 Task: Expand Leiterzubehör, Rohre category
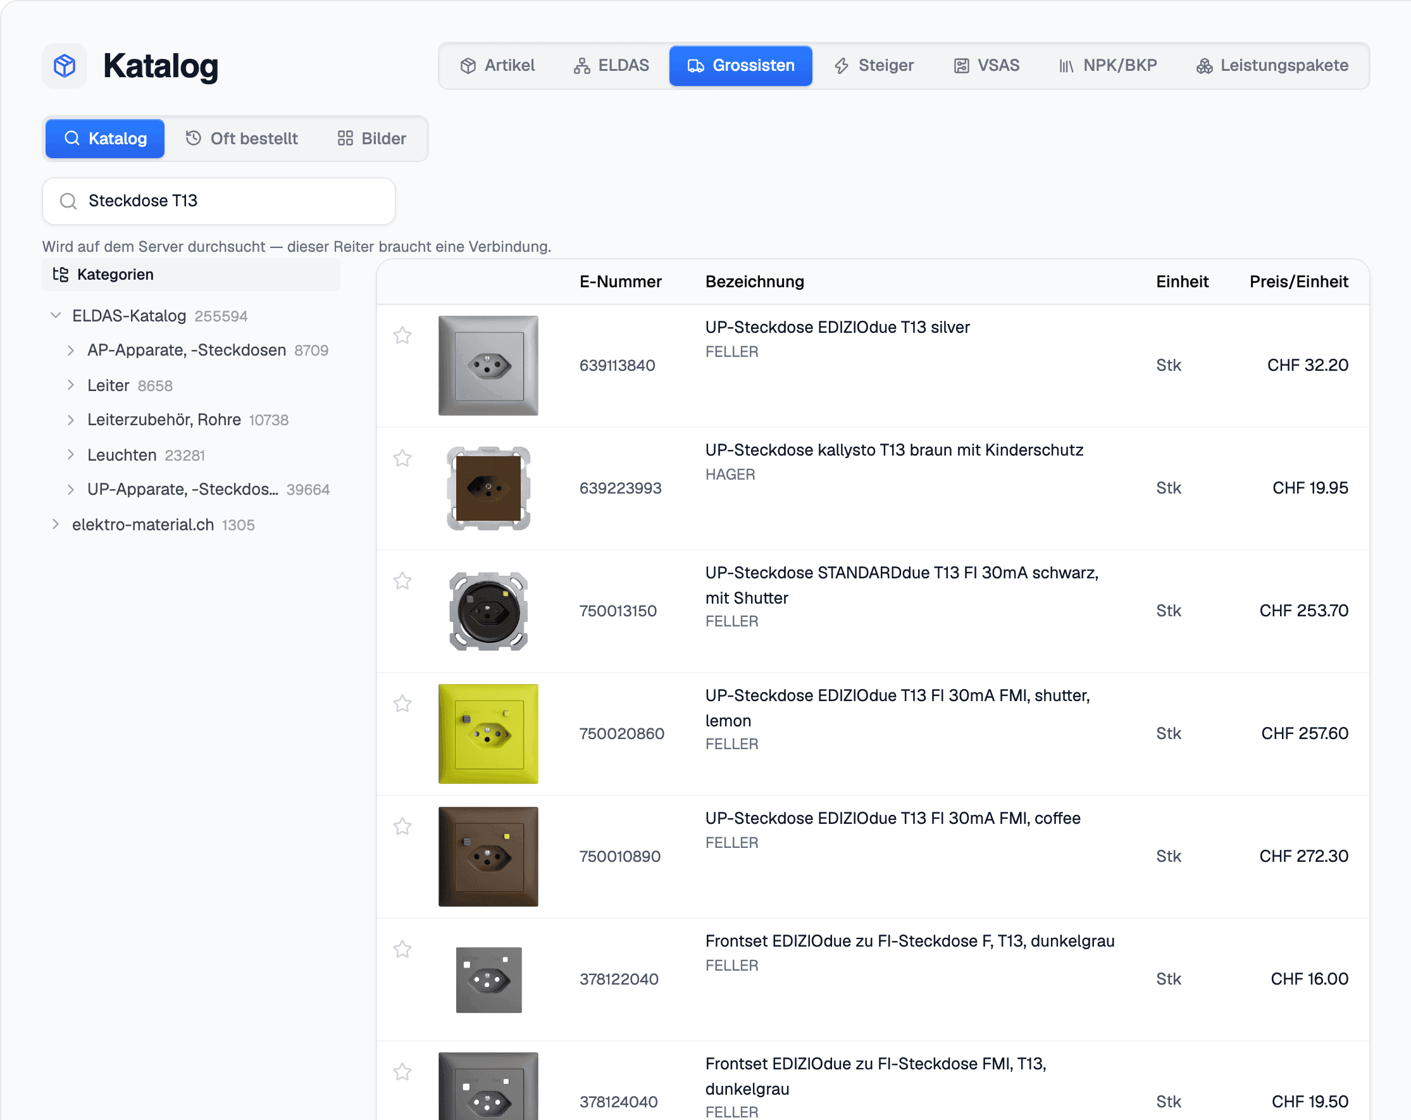[71, 420]
